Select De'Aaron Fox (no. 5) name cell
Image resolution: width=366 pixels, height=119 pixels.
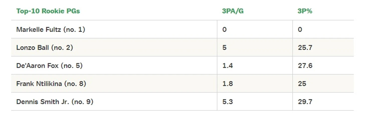pos(114,65)
